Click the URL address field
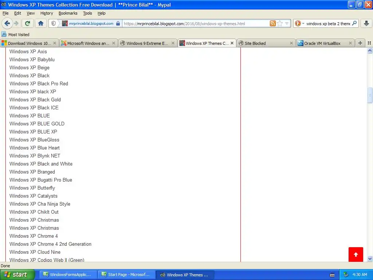The image size is (373, 280). pyautogui.click(x=196, y=24)
